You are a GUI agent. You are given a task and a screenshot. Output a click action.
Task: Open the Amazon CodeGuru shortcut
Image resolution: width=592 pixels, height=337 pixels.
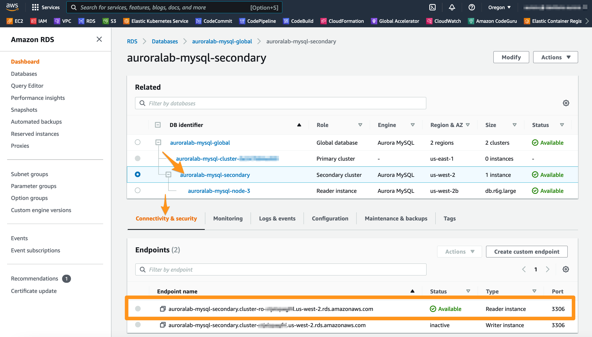point(492,21)
